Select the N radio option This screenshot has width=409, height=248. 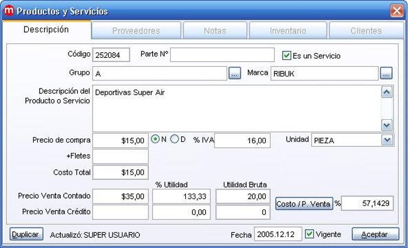(155, 139)
